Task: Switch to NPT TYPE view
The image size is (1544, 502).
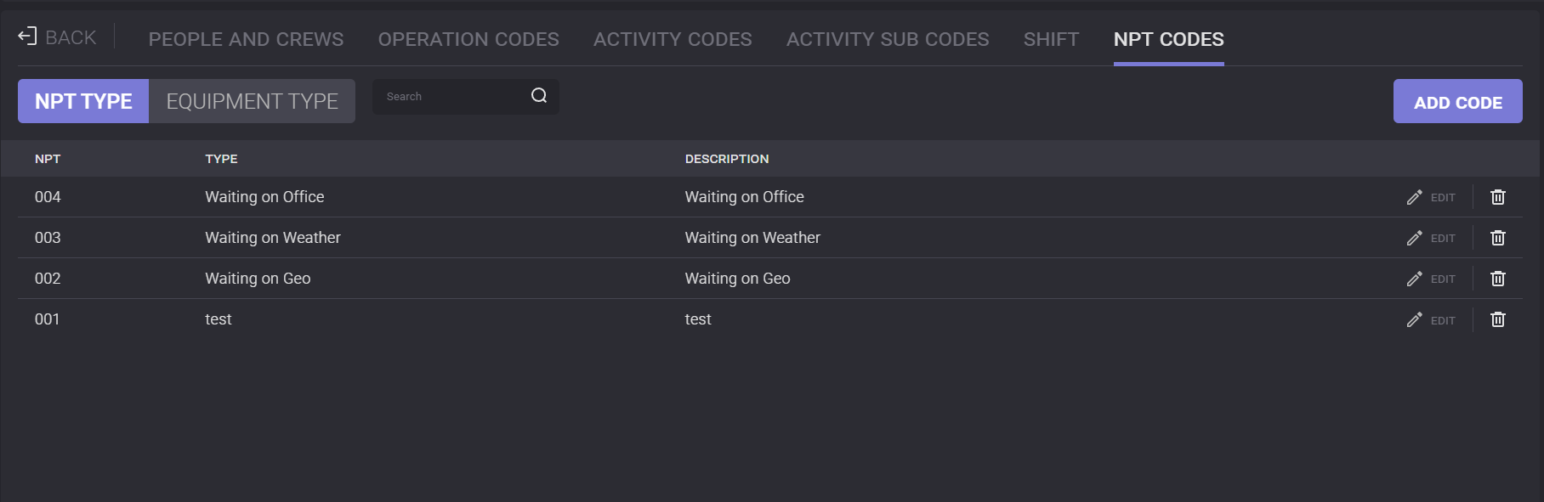Action: [x=83, y=101]
